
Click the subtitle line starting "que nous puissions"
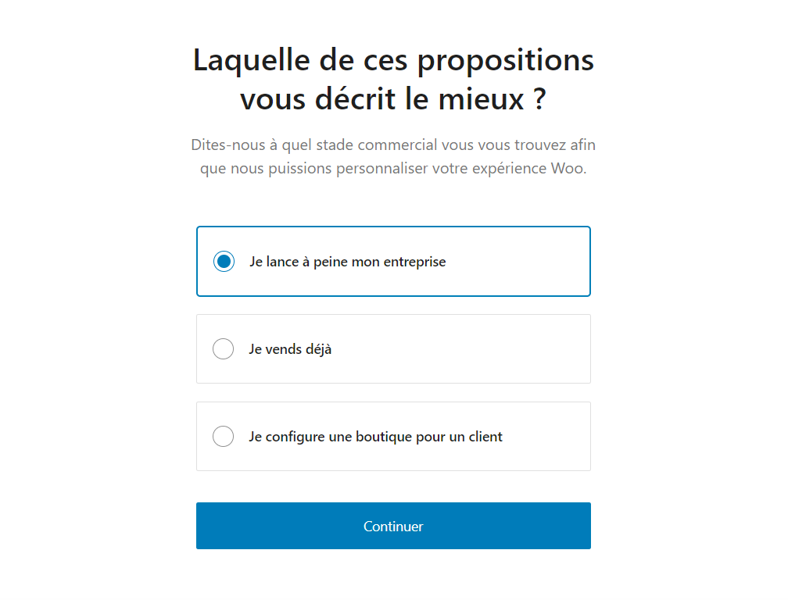coord(393,169)
